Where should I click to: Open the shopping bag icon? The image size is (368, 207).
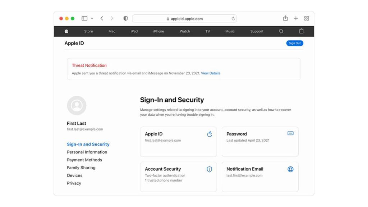click(301, 31)
